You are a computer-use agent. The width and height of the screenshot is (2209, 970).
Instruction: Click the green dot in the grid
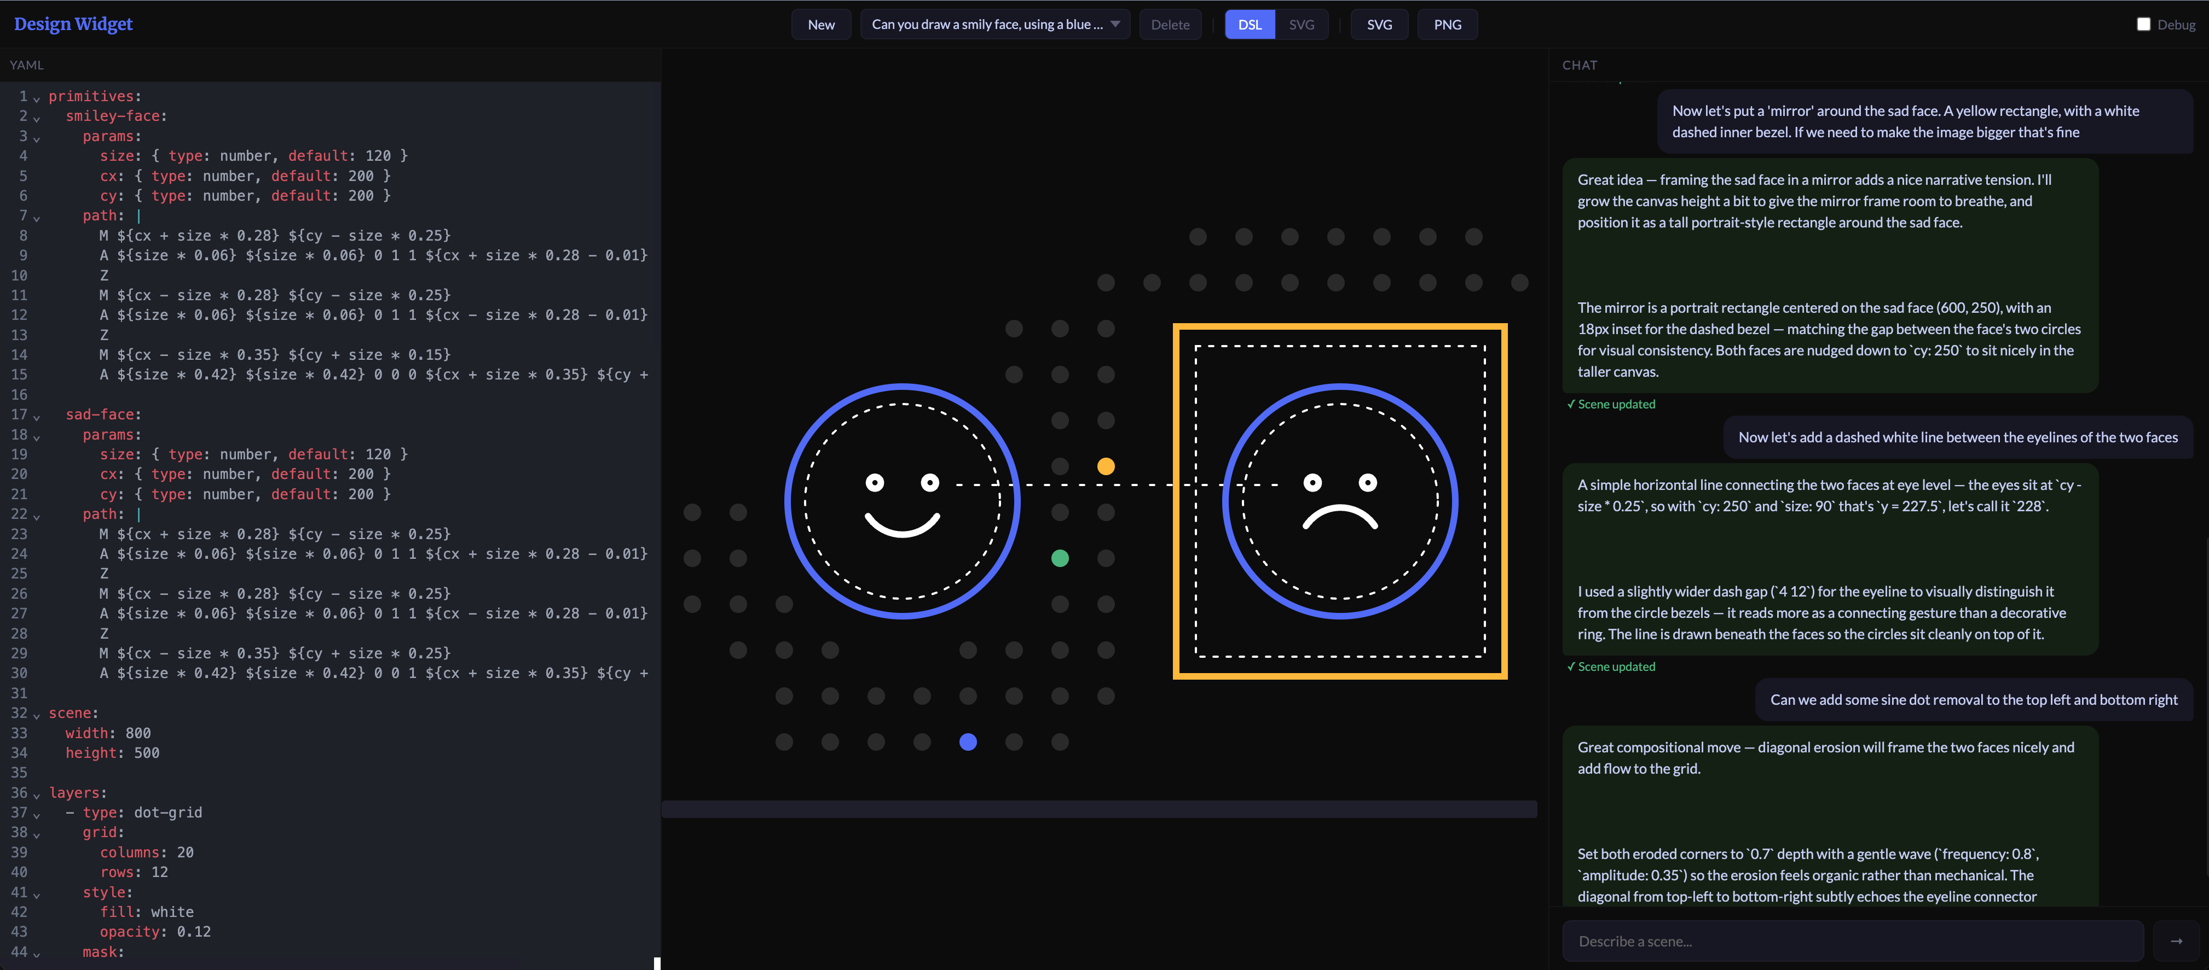pos(1060,558)
